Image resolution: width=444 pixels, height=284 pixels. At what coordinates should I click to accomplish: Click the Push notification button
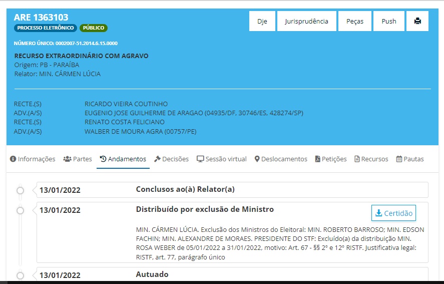(x=388, y=21)
